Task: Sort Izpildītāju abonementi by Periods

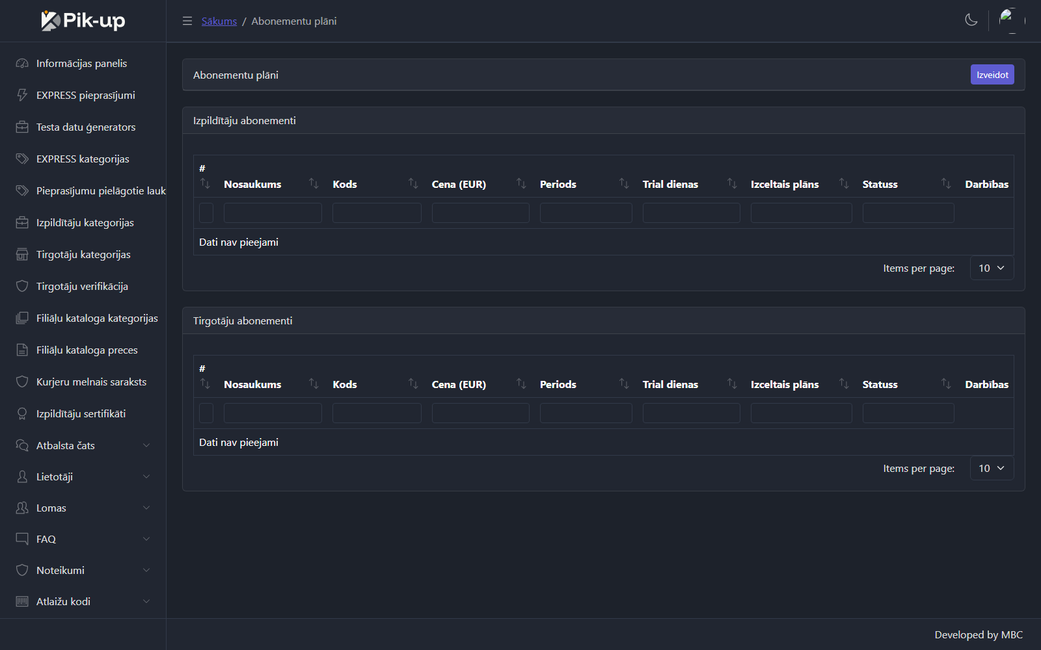Action: click(x=624, y=184)
